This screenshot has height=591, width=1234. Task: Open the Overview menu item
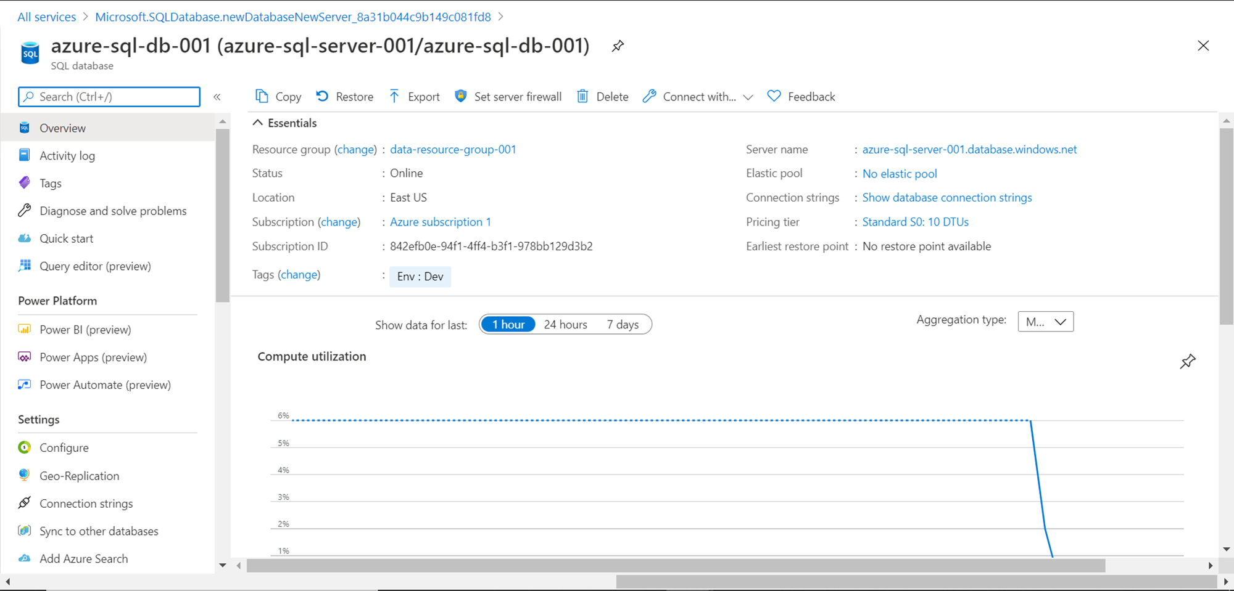107,128
